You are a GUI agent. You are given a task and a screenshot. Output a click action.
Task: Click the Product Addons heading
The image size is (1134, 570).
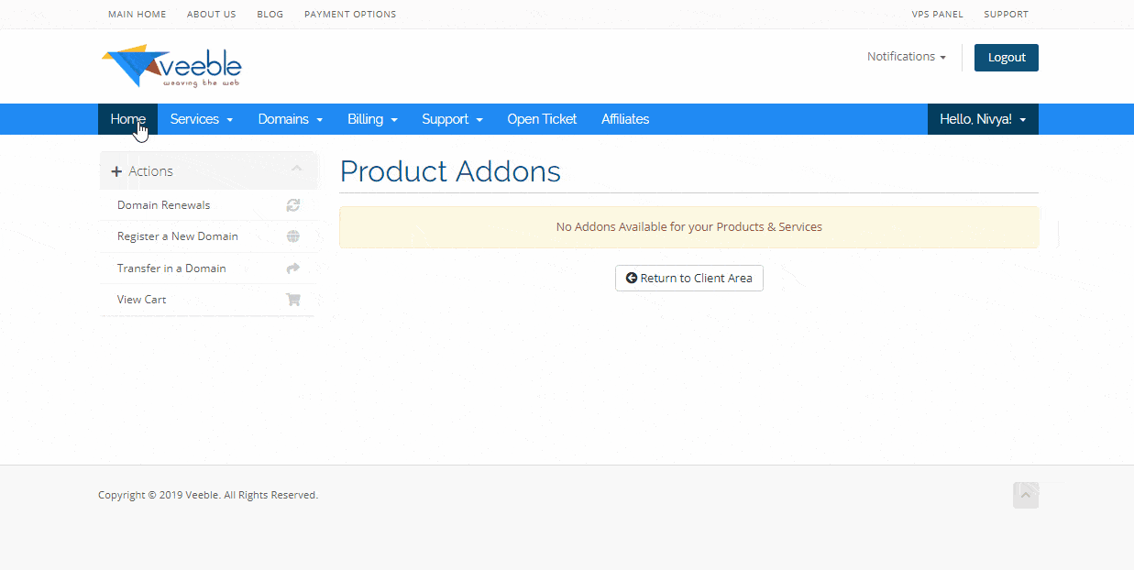[x=450, y=171]
